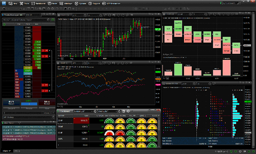
Task: Click the grid layout icon in the main toolbar
Action: (x=181, y=9)
